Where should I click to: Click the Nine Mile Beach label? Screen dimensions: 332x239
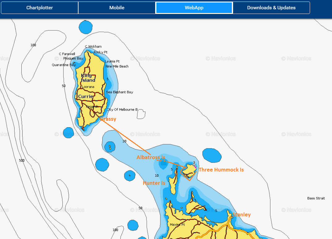tap(117, 66)
